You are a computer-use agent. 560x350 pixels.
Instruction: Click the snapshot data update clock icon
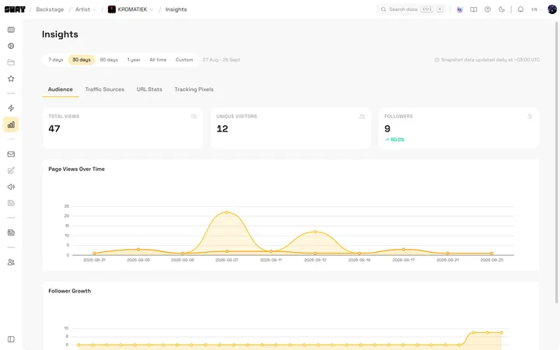pos(437,60)
